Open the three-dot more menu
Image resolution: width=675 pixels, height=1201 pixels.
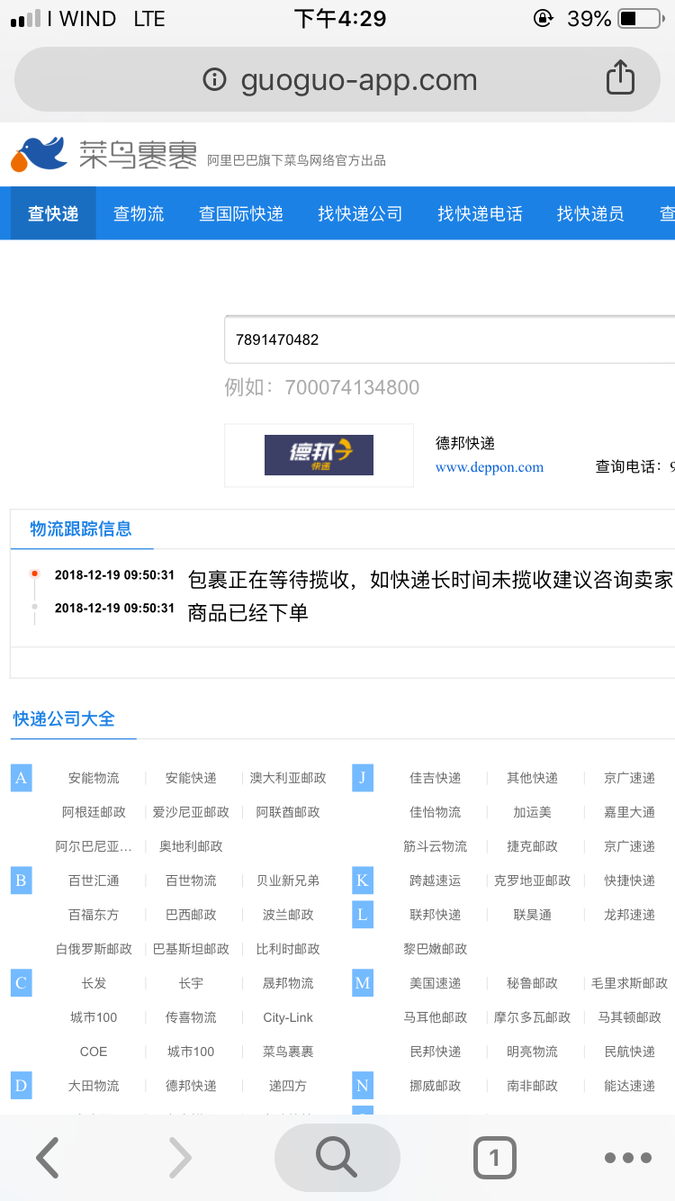[628, 1158]
